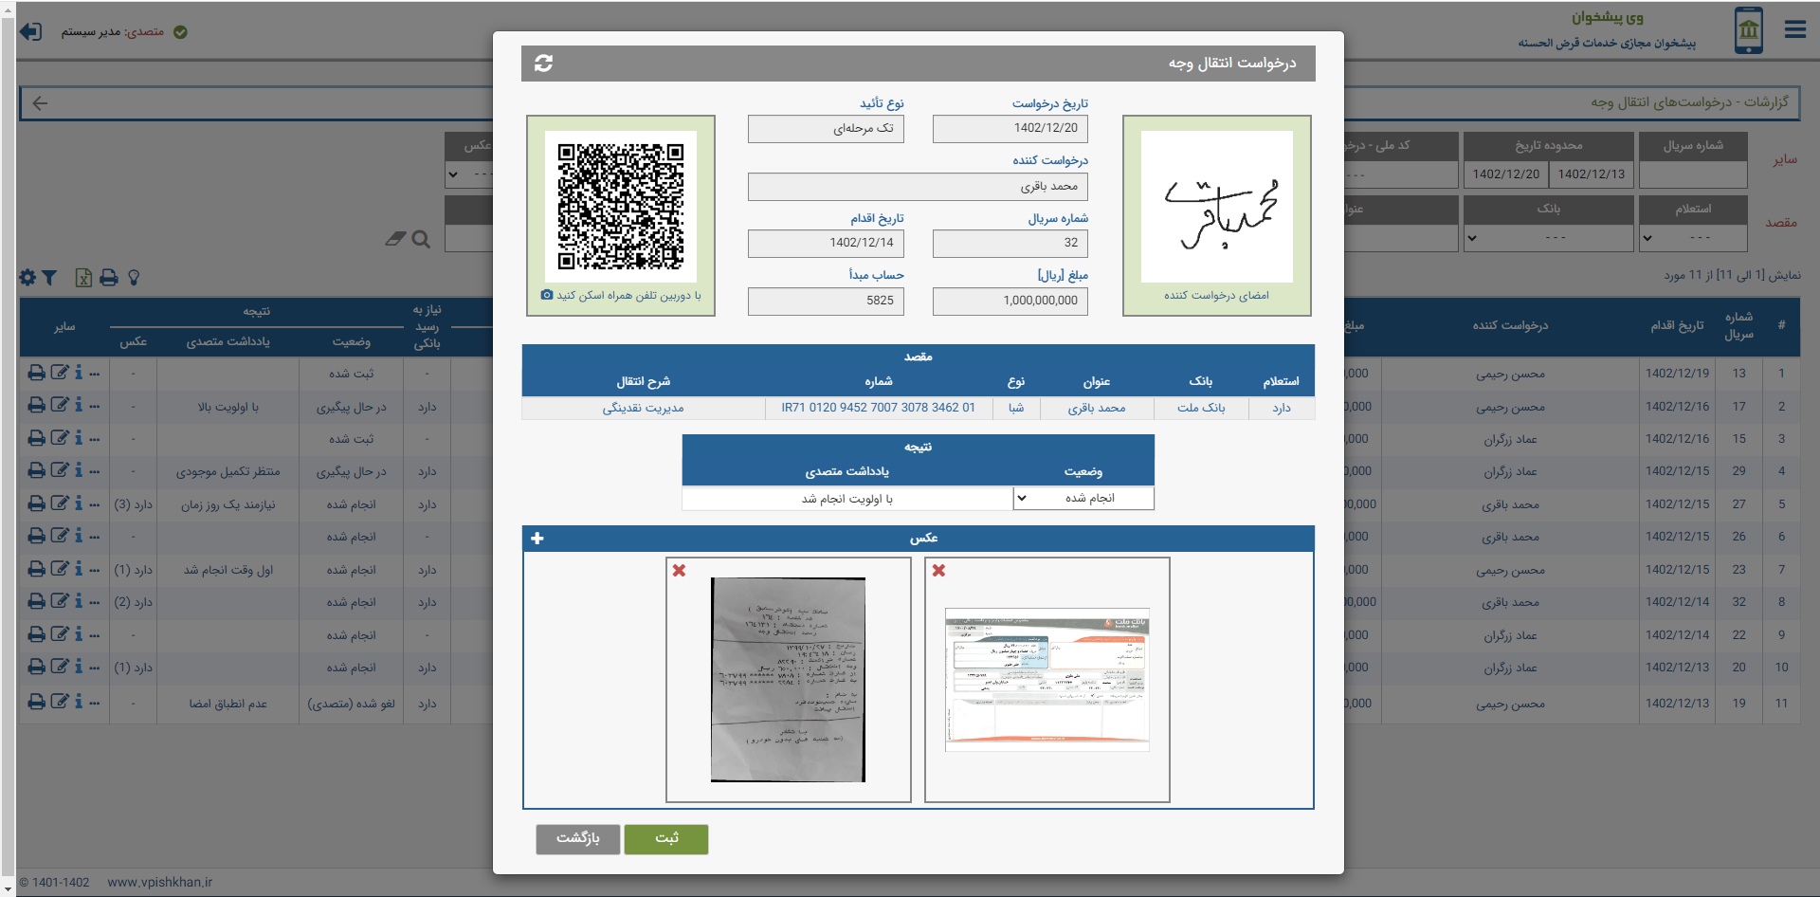Click print icon in row 10 of table
The height and width of the screenshot is (897, 1820).
[x=36, y=668]
